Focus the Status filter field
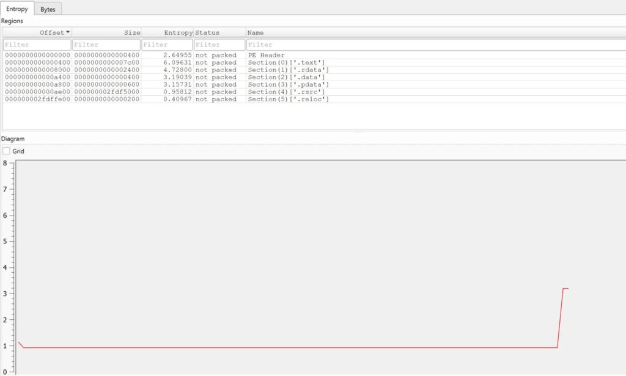Image resolution: width=626 pixels, height=376 pixels. (x=219, y=45)
